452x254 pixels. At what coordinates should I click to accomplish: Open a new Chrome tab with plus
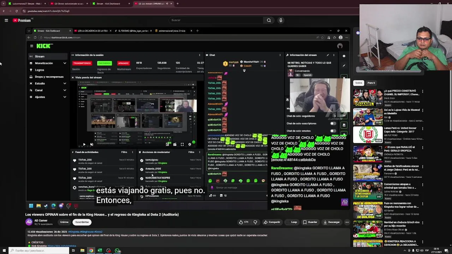178,4
